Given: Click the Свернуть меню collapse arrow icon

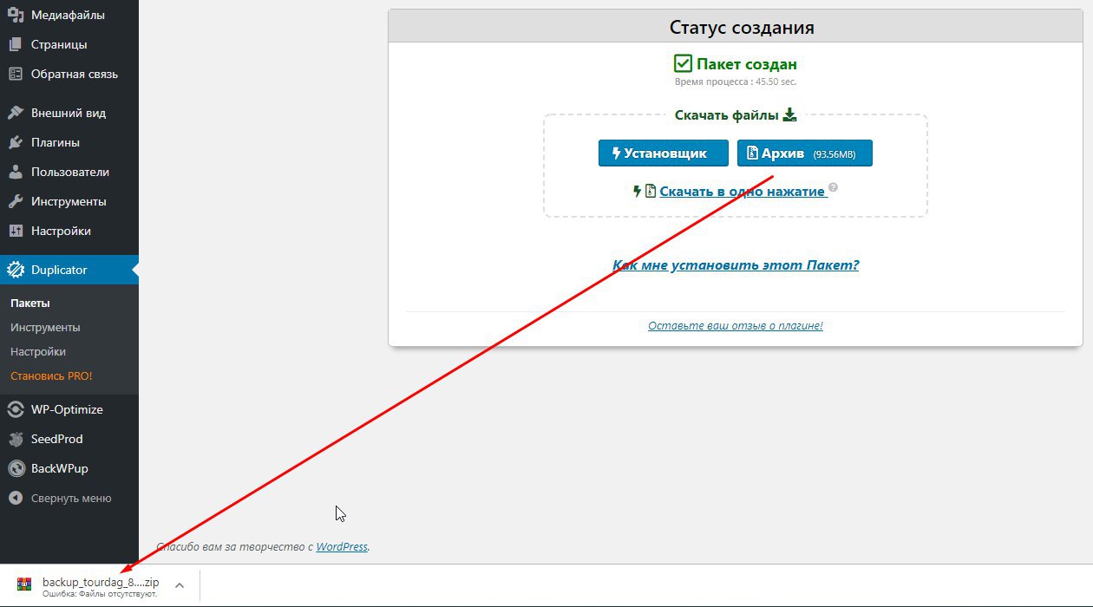Looking at the screenshot, I should click(x=16, y=499).
